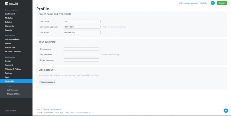
Task: Select Staff Accounts submenu item
Action: click(x=12, y=90)
